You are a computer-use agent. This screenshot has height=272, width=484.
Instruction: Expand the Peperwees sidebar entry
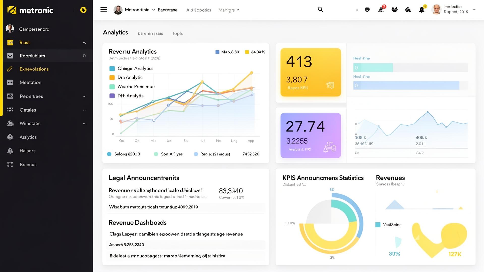tap(84, 96)
